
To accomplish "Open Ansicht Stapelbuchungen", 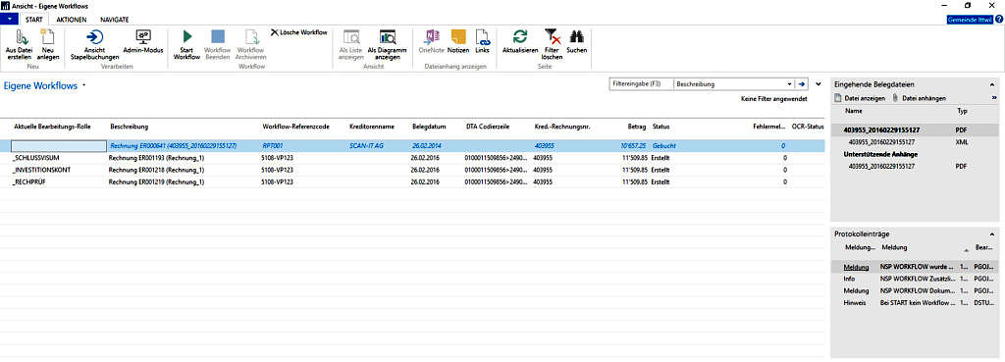I will coord(94,37).
